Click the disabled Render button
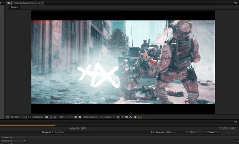The height and width of the screenshot is (144, 239). 230,132
